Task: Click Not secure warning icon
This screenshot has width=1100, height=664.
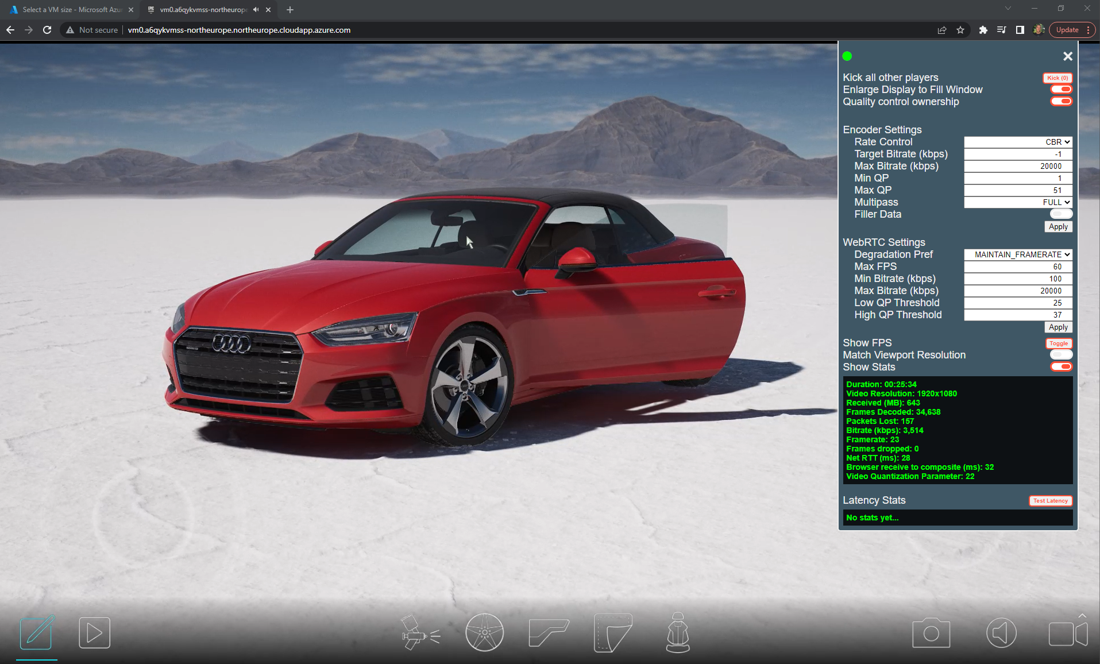Action: point(70,30)
